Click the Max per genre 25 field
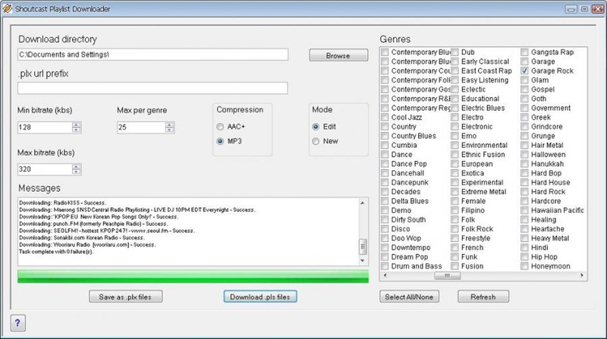 pos(141,127)
